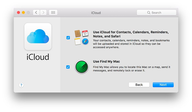Show all preferences using the grid button
This screenshot has height=112, width=192.
tap(53, 13)
